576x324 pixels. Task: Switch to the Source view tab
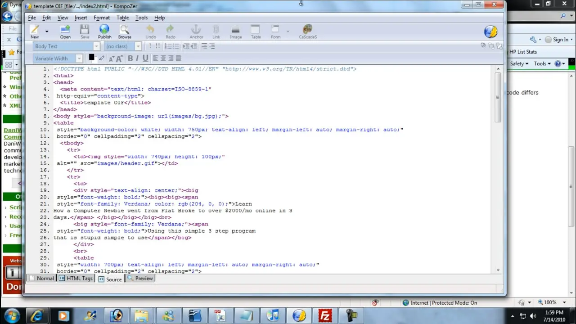[110, 279]
